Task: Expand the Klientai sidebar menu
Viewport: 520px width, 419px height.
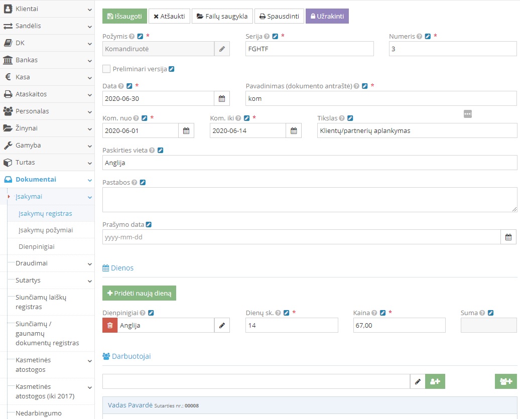Action: (47, 9)
